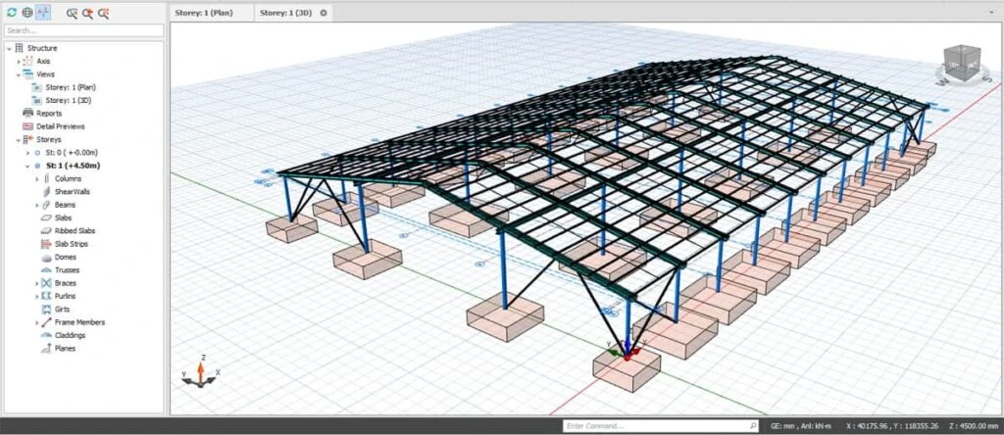This screenshot has height=435, width=1004.
Task: Select the Girts tree item
Action: click(62, 310)
